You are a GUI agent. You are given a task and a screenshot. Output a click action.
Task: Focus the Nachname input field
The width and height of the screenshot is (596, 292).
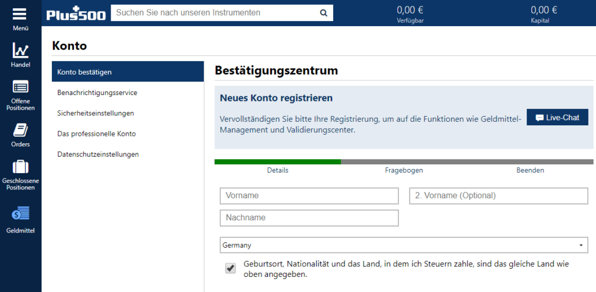309,218
